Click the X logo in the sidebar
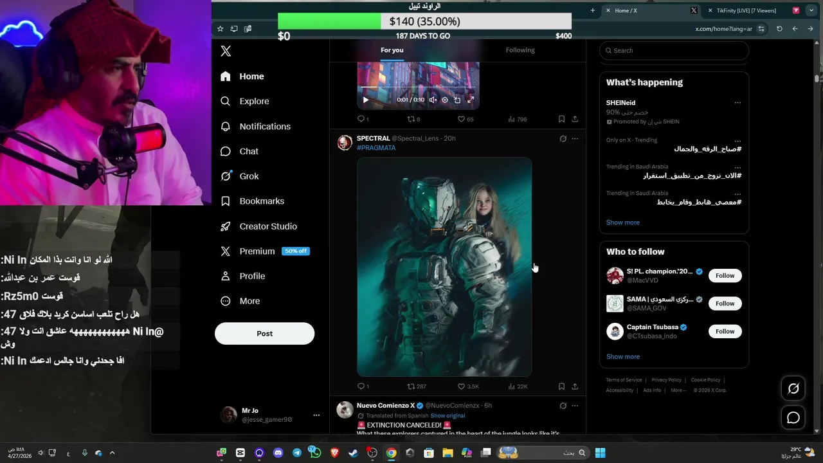This screenshot has height=463, width=823. [x=226, y=51]
